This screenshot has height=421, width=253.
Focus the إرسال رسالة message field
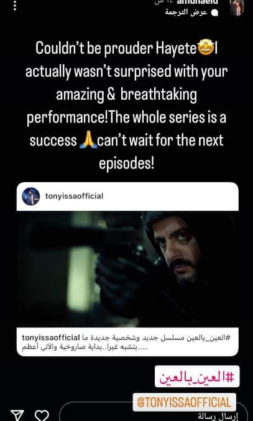coord(154,414)
